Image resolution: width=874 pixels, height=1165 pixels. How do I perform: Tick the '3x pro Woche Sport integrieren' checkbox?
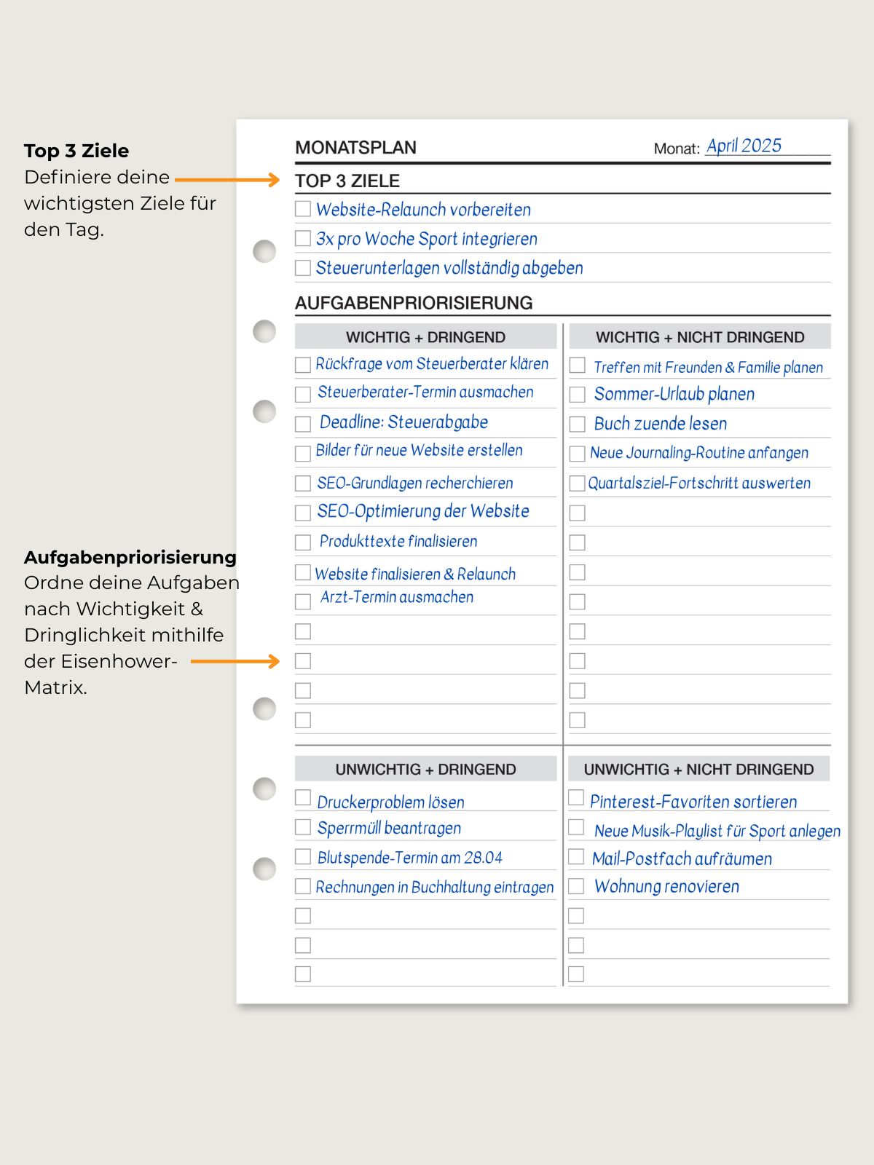point(303,238)
